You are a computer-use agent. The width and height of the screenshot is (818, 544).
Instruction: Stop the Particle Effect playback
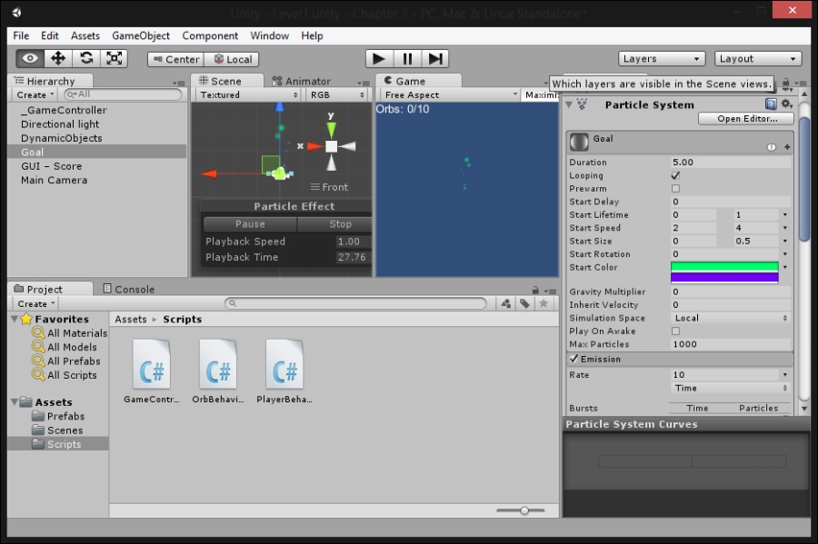pyautogui.click(x=334, y=224)
